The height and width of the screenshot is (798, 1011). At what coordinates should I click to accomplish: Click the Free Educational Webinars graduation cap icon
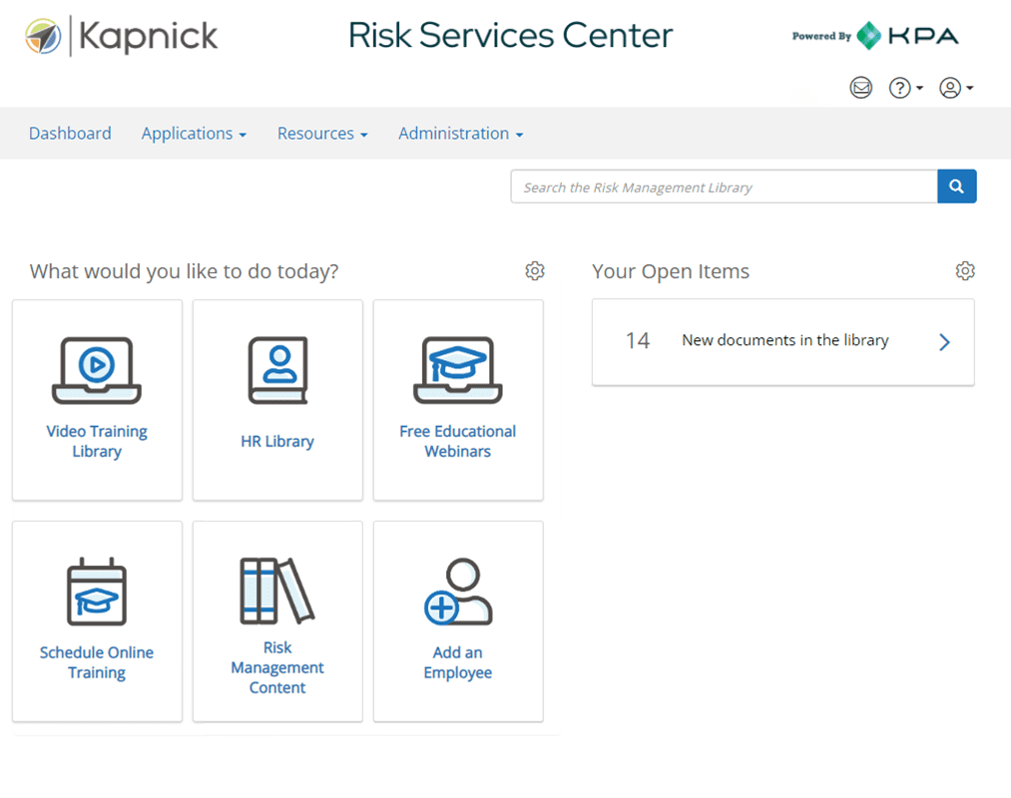tap(458, 371)
